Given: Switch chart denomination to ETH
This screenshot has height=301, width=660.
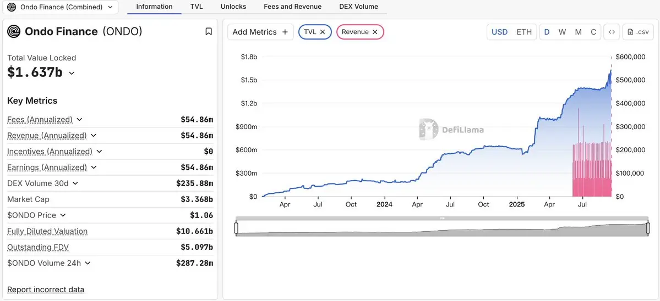Looking at the screenshot, I should tap(524, 32).
